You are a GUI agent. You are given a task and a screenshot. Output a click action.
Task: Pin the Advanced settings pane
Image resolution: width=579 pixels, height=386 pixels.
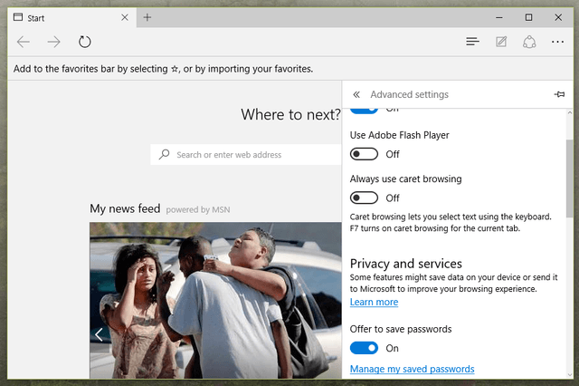point(559,94)
